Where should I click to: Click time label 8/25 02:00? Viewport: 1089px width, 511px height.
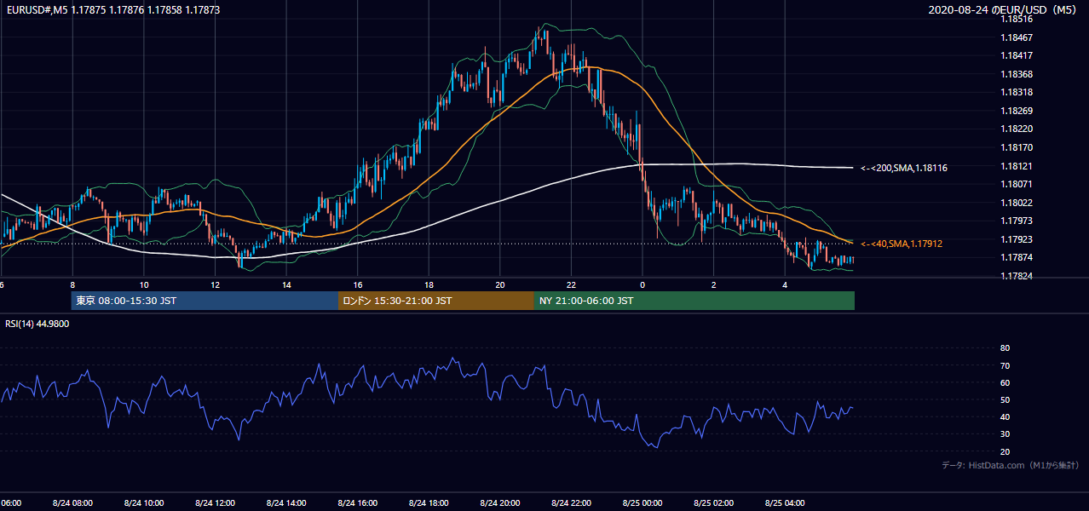[713, 502]
